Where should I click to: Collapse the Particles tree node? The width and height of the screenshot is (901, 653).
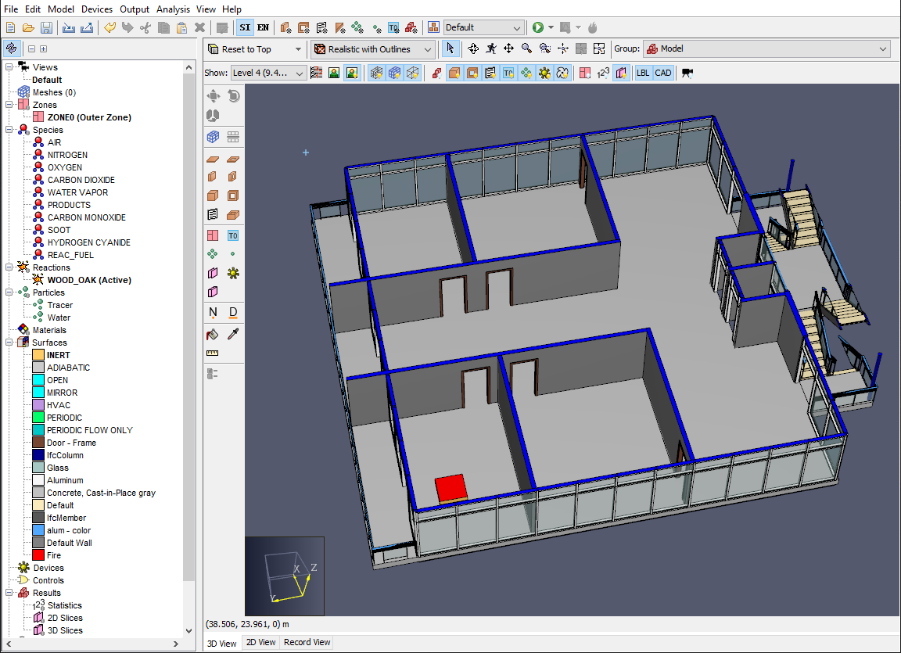9,292
